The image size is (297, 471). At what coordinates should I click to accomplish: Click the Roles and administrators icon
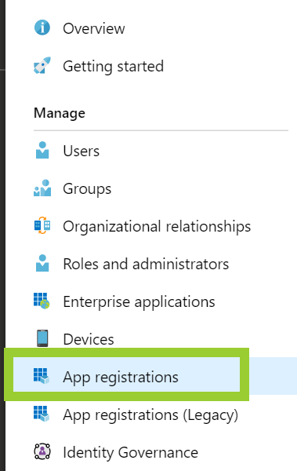point(42,263)
